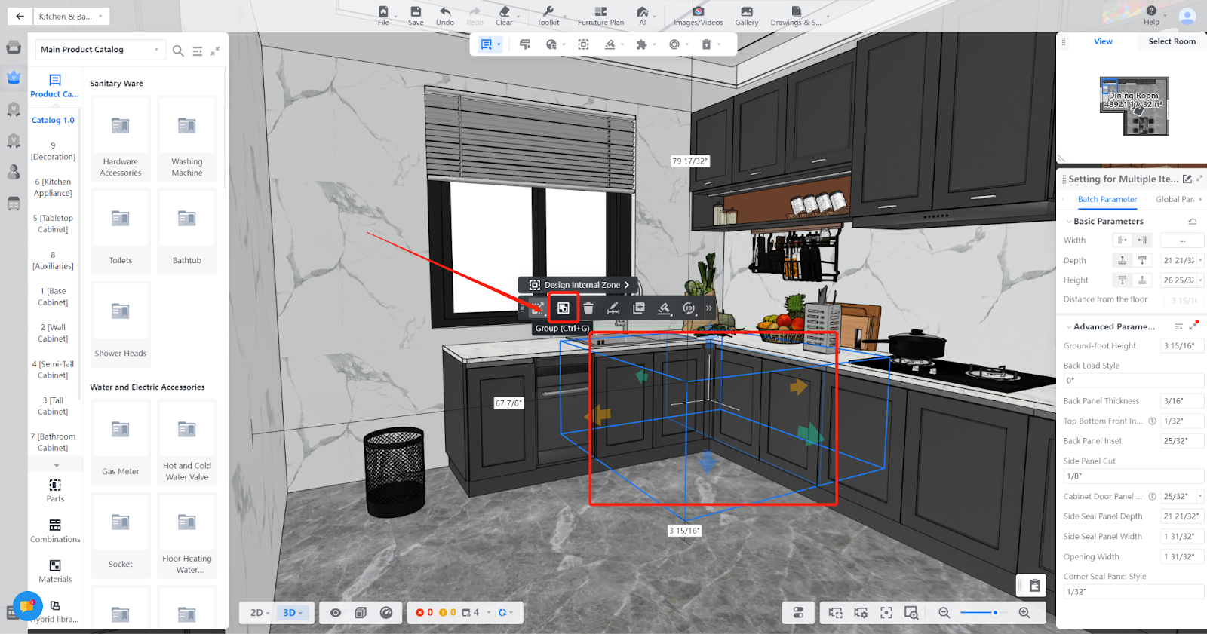Screen dimensions: 1207x634
Task: Click the Group (Ctrl+G) icon
Action: 563,308
